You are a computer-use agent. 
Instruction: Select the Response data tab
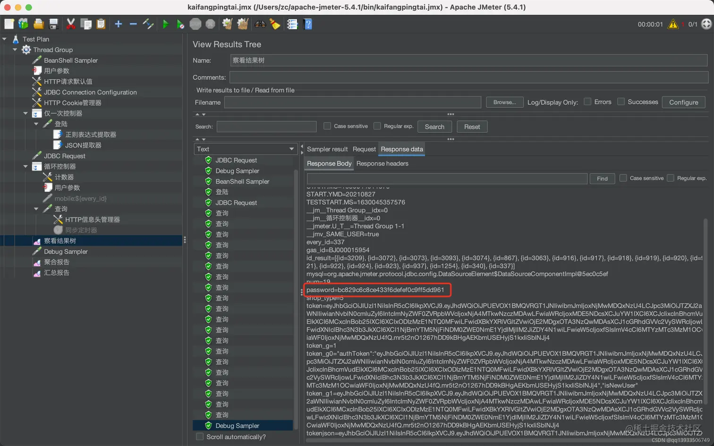[402, 149]
